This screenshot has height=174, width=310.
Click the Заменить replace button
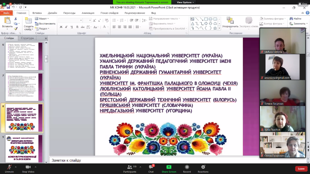[x=297, y=24]
